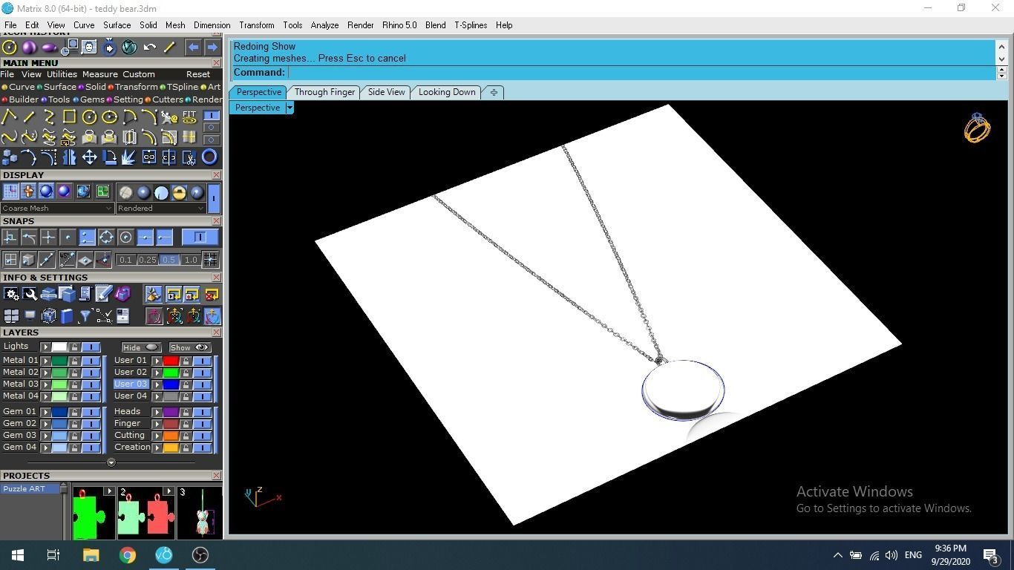The width and height of the screenshot is (1014, 570).
Task: Expand the Metal 03 layer arrow
Action: (46, 384)
